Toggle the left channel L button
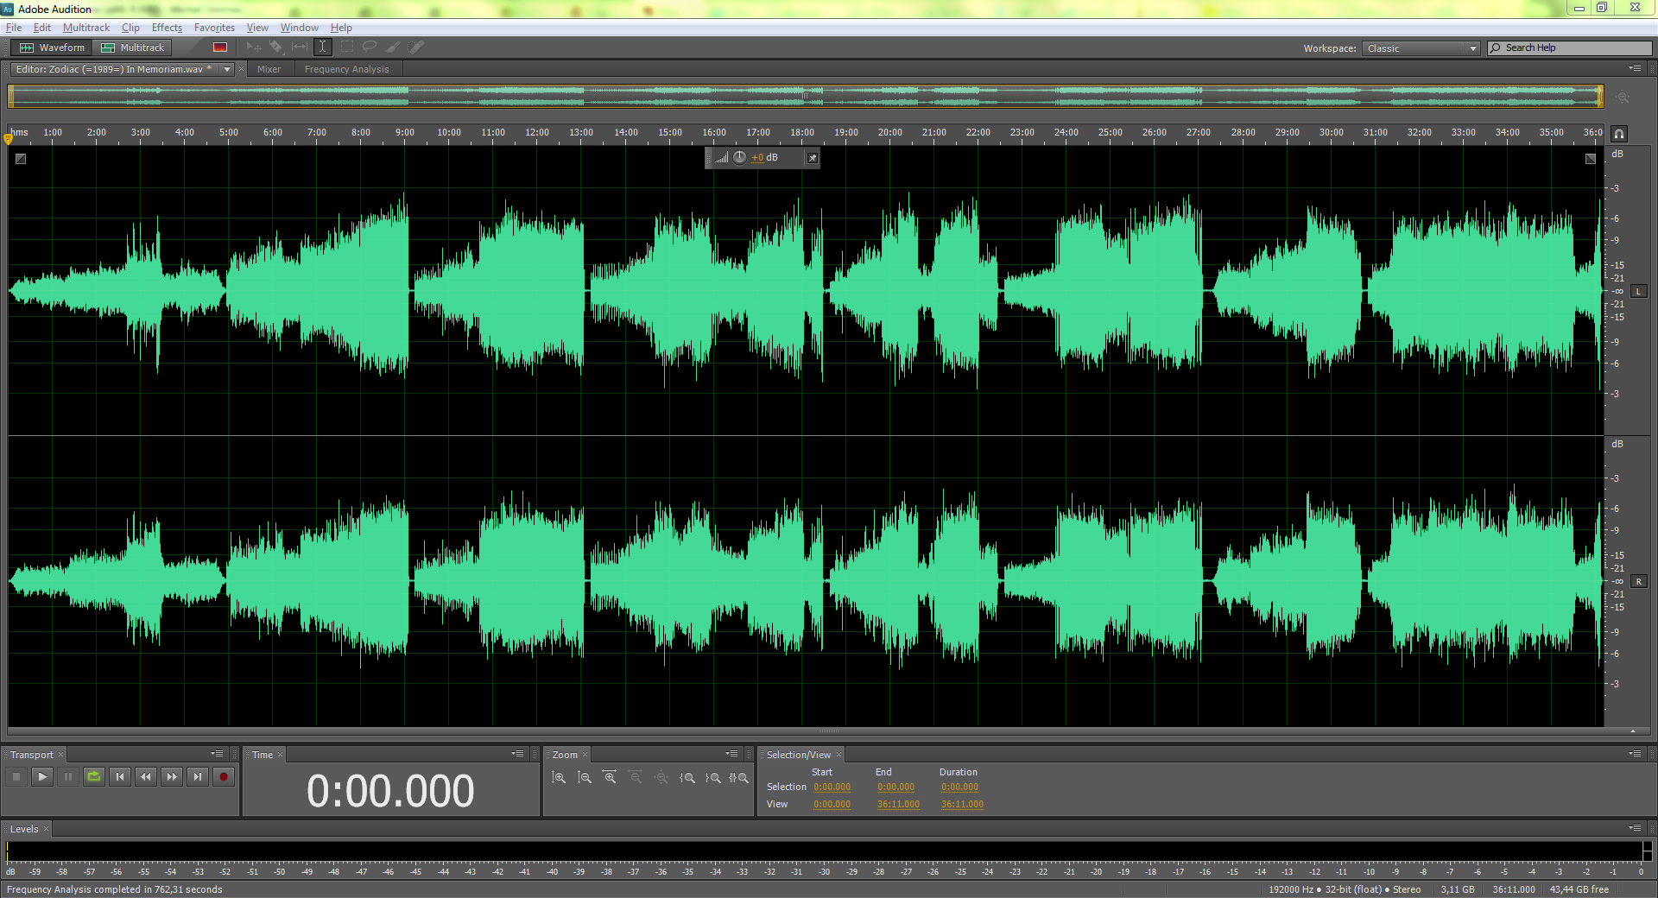The height and width of the screenshot is (898, 1658). 1638,292
